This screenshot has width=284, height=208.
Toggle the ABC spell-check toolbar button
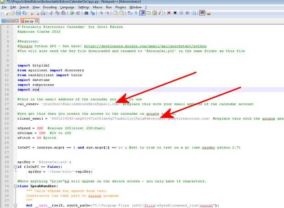coord(202,13)
